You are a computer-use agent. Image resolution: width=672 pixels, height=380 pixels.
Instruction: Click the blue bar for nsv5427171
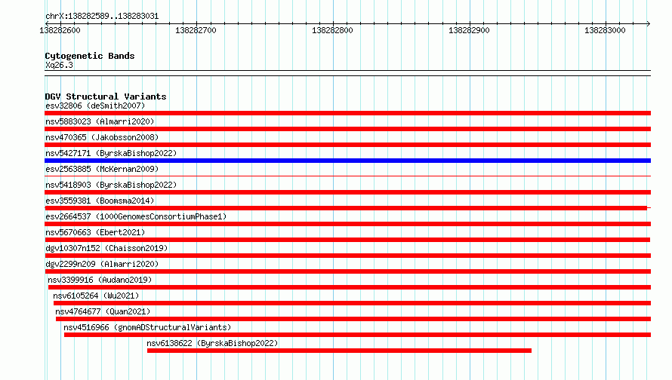(x=347, y=161)
